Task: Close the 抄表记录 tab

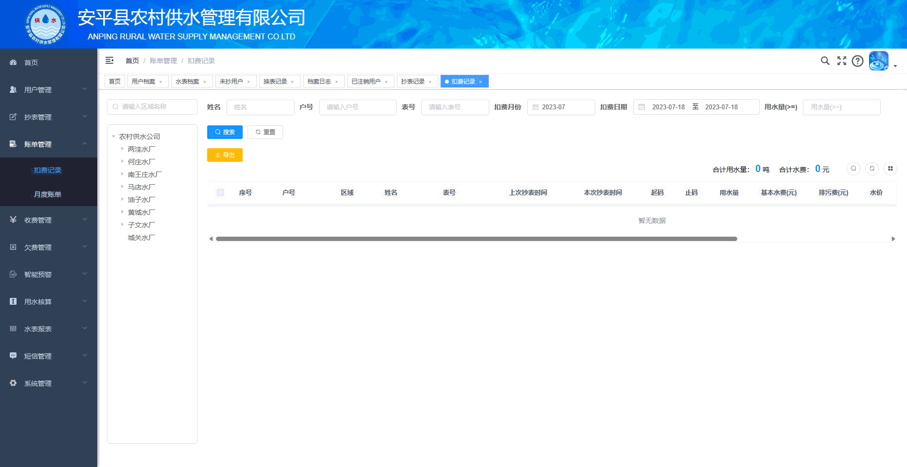Action: tap(430, 82)
